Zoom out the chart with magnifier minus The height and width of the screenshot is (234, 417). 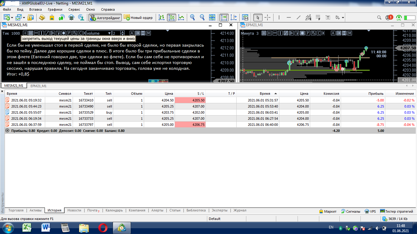click(x=202, y=17)
